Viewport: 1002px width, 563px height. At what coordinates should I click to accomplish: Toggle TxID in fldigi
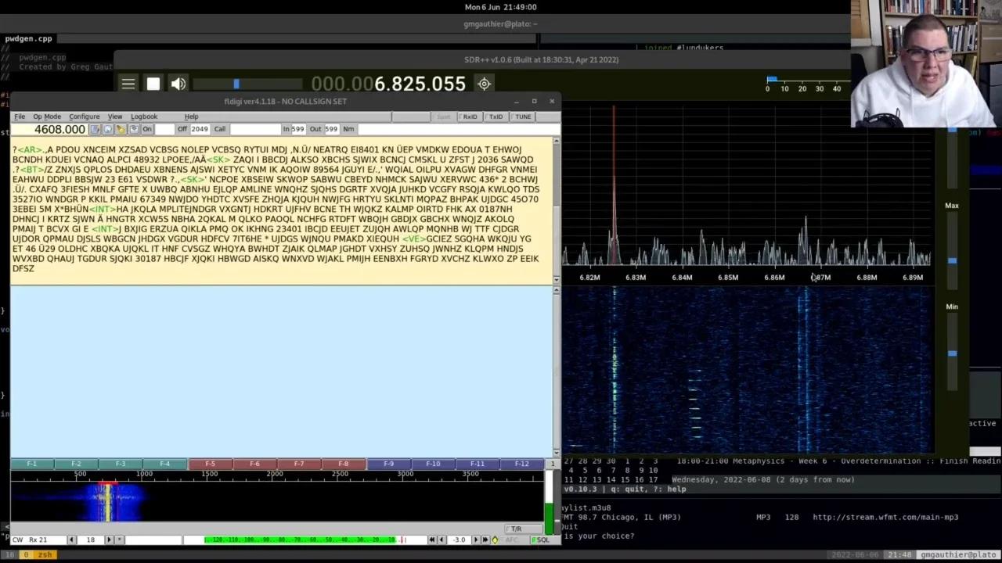point(495,117)
